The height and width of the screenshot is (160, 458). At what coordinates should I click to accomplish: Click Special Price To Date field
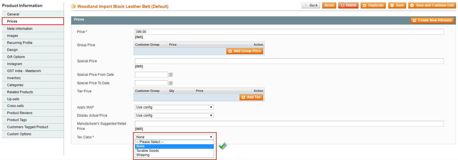[x=151, y=83]
